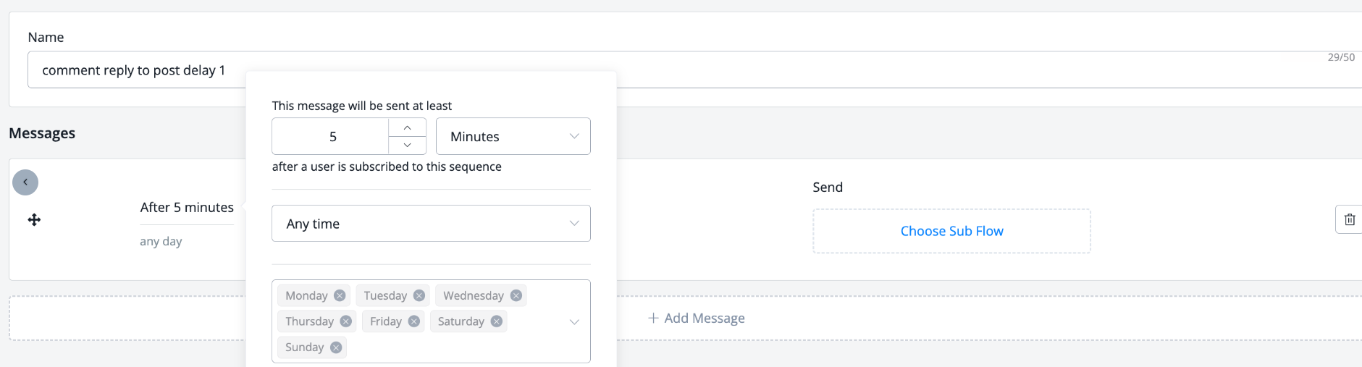Remove the Sunday tag from days
Image resolution: width=1362 pixels, height=367 pixels.
click(336, 347)
